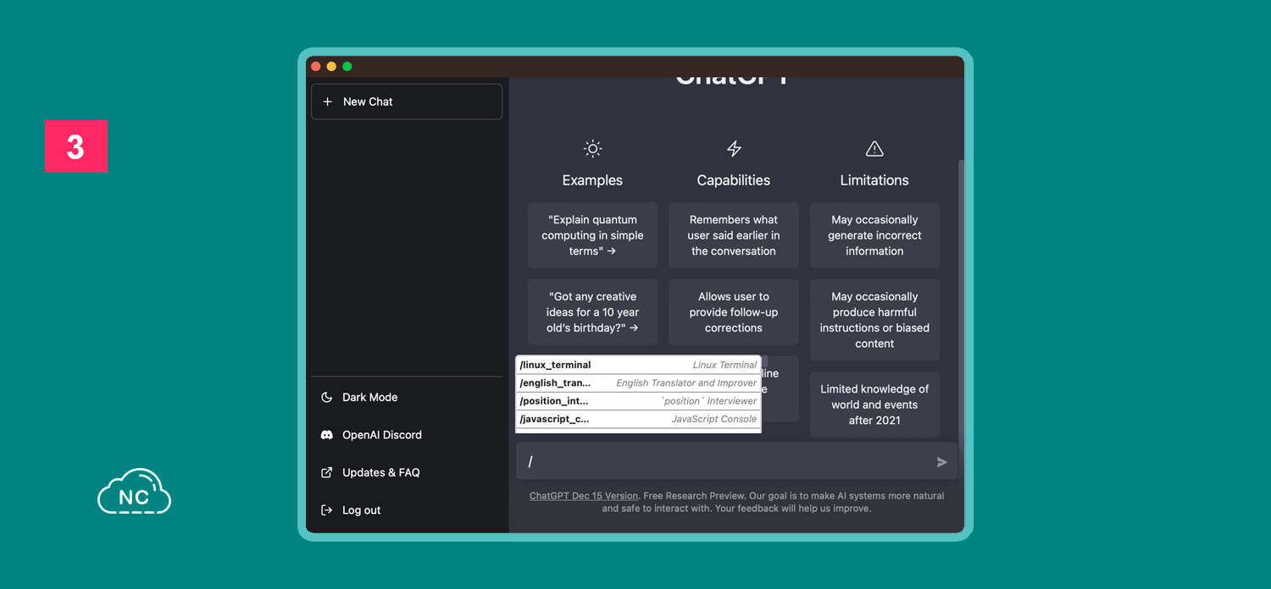The image size is (1271, 589).
Task: Focus the message input field containing a slash
Action: click(x=736, y=461)
